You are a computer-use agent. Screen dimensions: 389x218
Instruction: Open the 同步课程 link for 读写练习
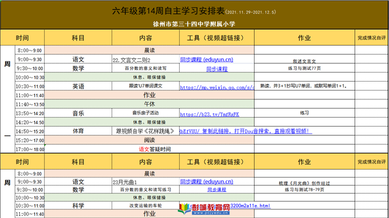pos(217,190)
